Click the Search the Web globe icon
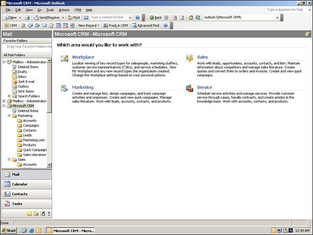313x235 pixels. (198, 17)
